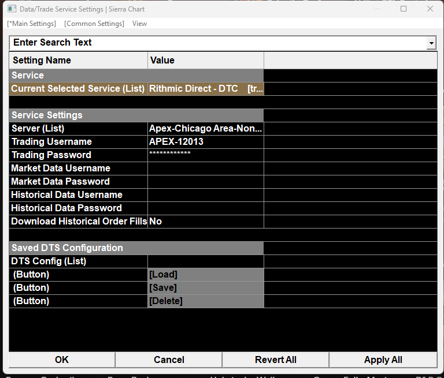The image size is (444, 378).
Task: Click the OK button
Action: 62,360
